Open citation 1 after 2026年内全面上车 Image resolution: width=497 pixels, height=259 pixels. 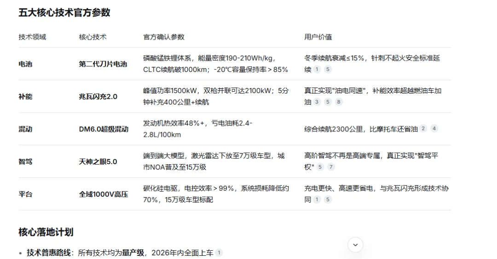tap(219, 253)
